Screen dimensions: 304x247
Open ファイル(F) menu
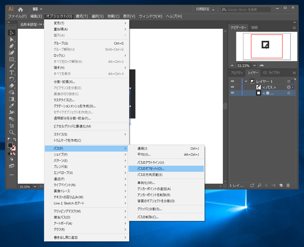click(x=17, y=16)
